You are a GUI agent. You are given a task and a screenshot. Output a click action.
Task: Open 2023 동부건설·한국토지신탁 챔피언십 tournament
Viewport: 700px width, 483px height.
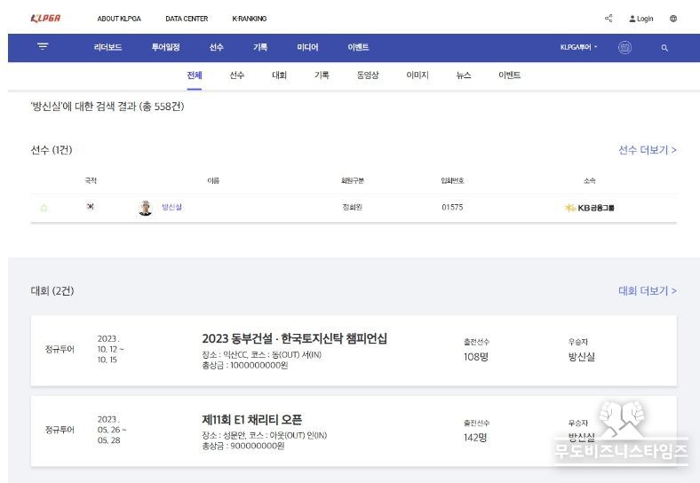pos(294,338)
